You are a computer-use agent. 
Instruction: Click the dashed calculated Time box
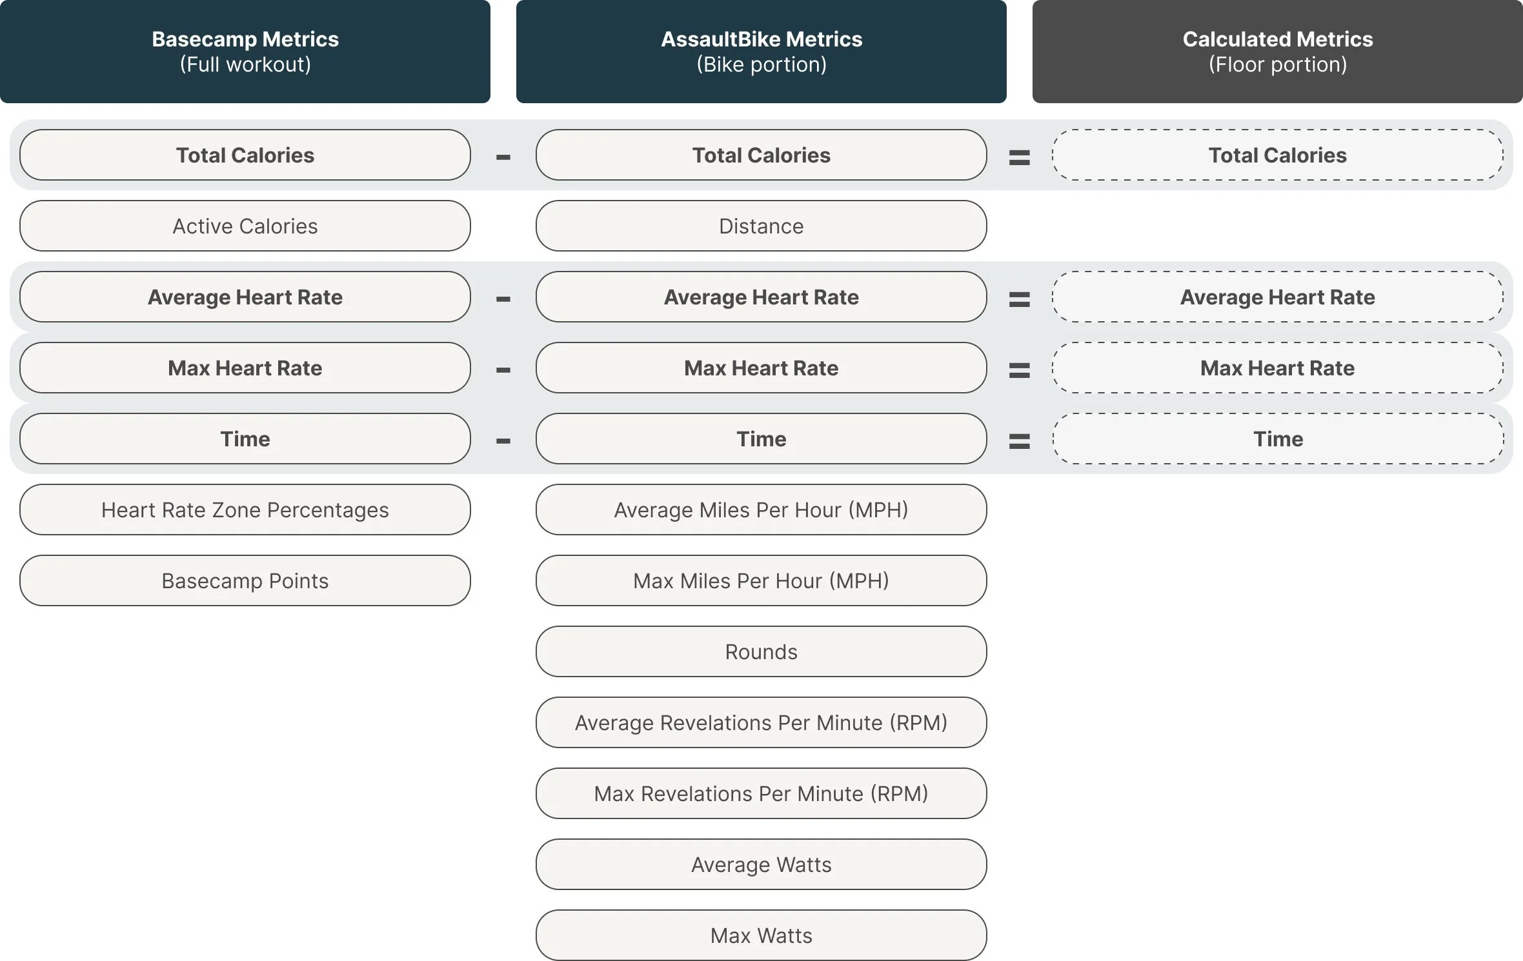1278,439
